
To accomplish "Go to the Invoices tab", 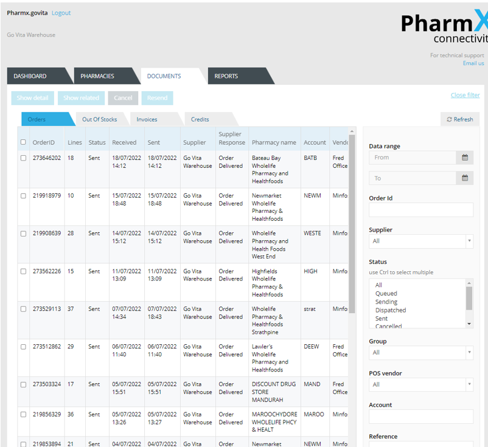I will (147, 119).
